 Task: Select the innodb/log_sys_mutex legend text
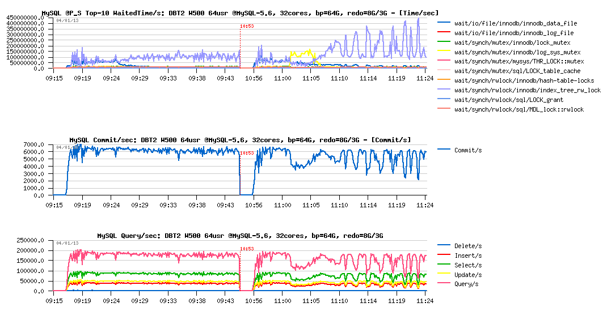(517, 52)
